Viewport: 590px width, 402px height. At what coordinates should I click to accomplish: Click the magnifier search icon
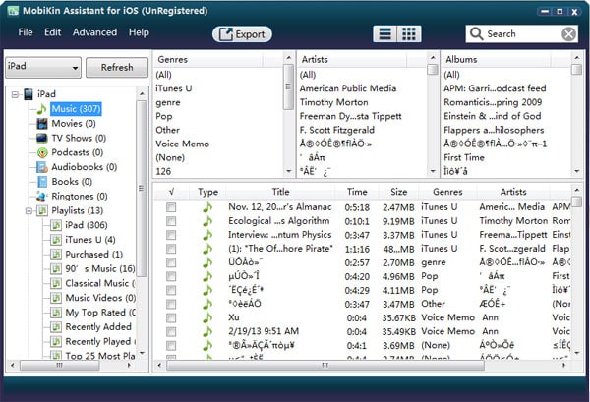(476, 33)
